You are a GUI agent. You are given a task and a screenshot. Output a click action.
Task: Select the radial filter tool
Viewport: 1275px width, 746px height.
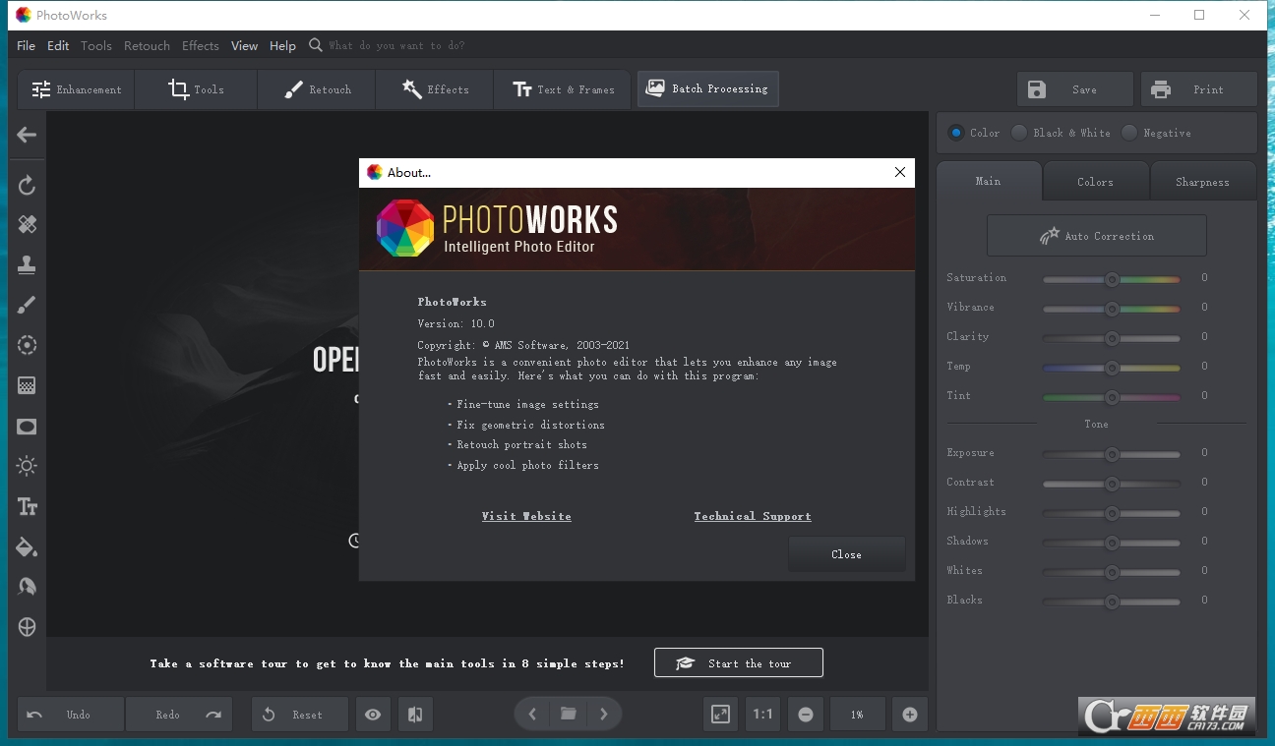click(x=27, y=345)
